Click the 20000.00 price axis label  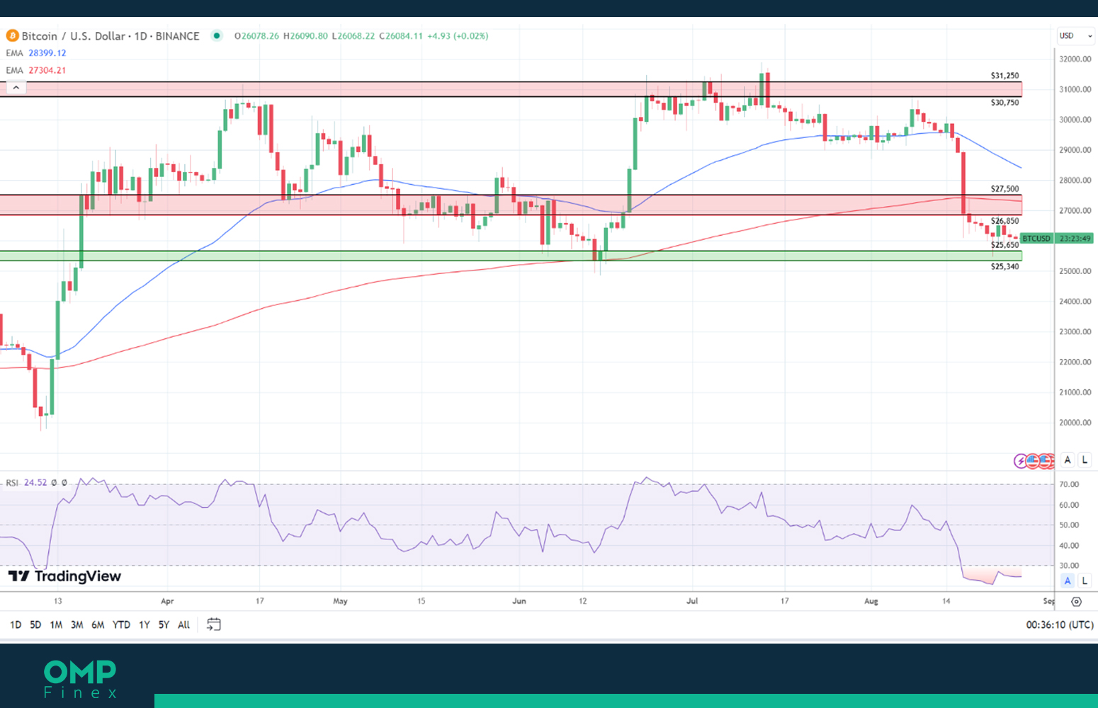point(1075,423)
